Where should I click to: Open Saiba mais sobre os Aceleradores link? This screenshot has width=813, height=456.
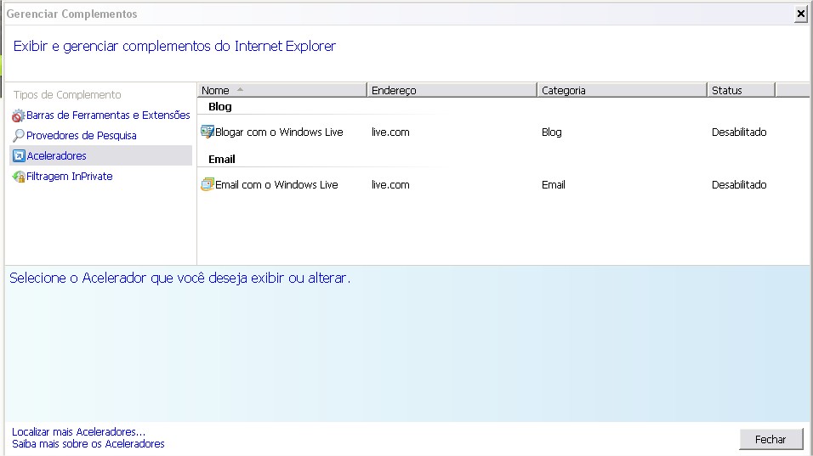pos(88,443)
